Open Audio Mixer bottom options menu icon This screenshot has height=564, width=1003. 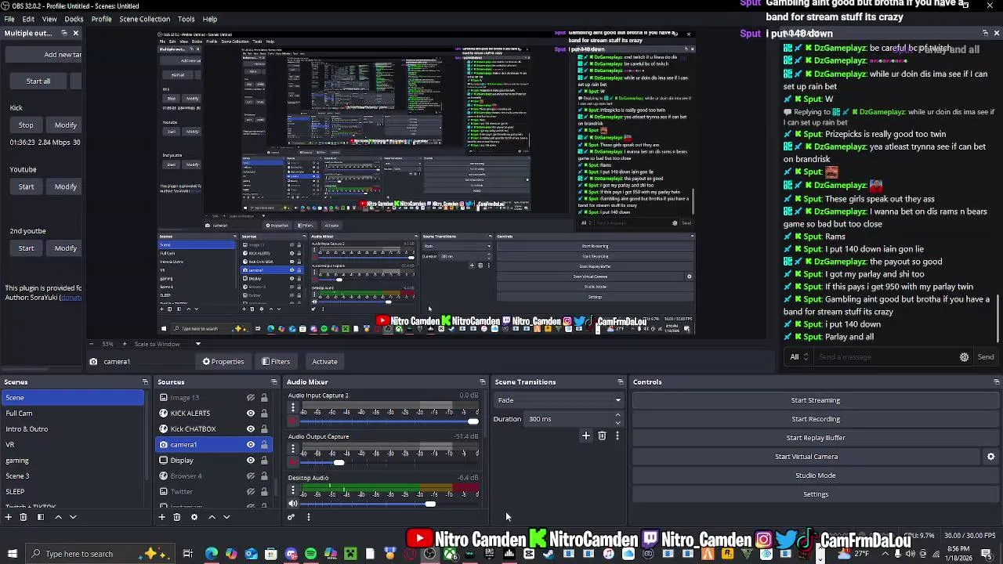click(x=308, y=517)
